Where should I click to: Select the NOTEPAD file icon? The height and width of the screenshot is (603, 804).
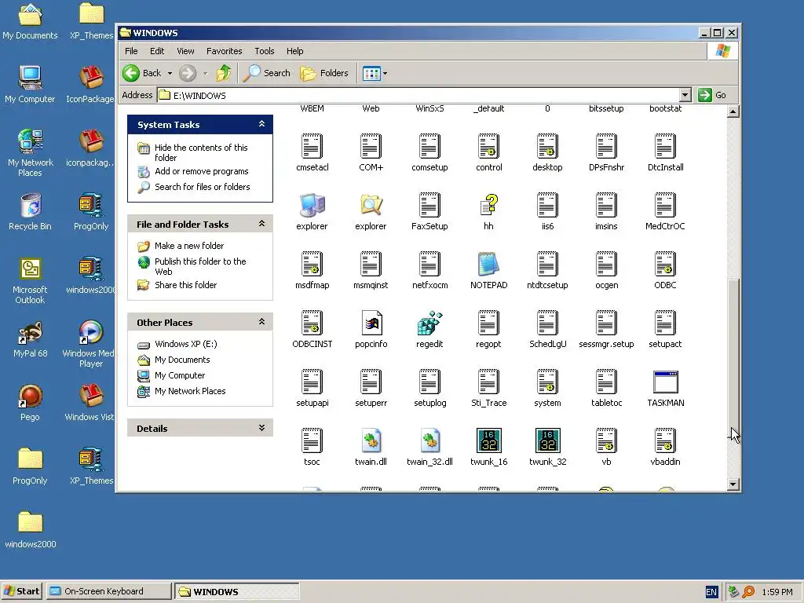(x=488, y=264)
